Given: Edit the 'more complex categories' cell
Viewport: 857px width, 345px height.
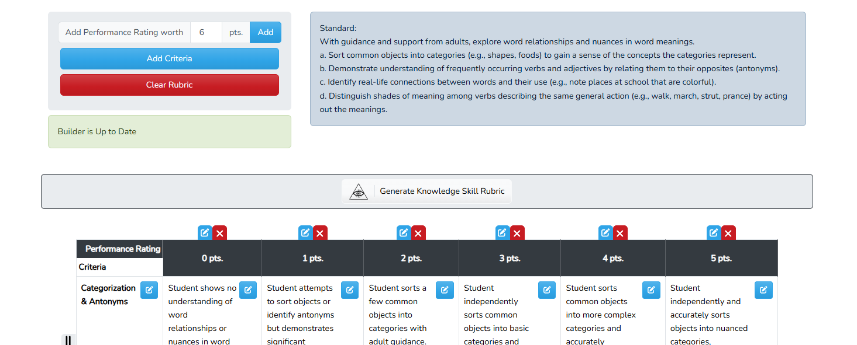Looking at the screenshot, I should (x=651, y=290).
